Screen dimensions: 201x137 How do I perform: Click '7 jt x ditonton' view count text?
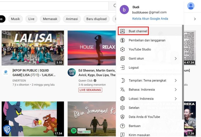[21, 85]
